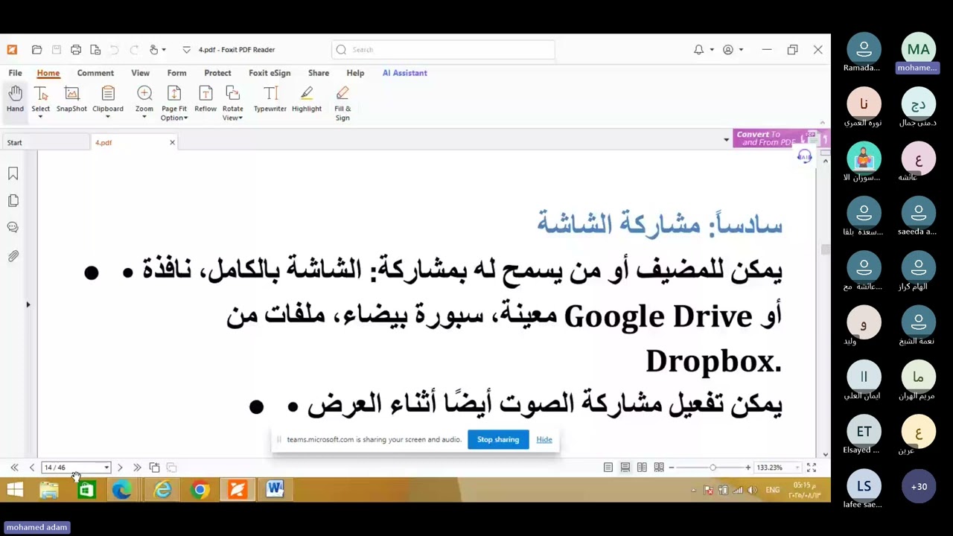Select the Hand tool

click(x=15, y=98)
